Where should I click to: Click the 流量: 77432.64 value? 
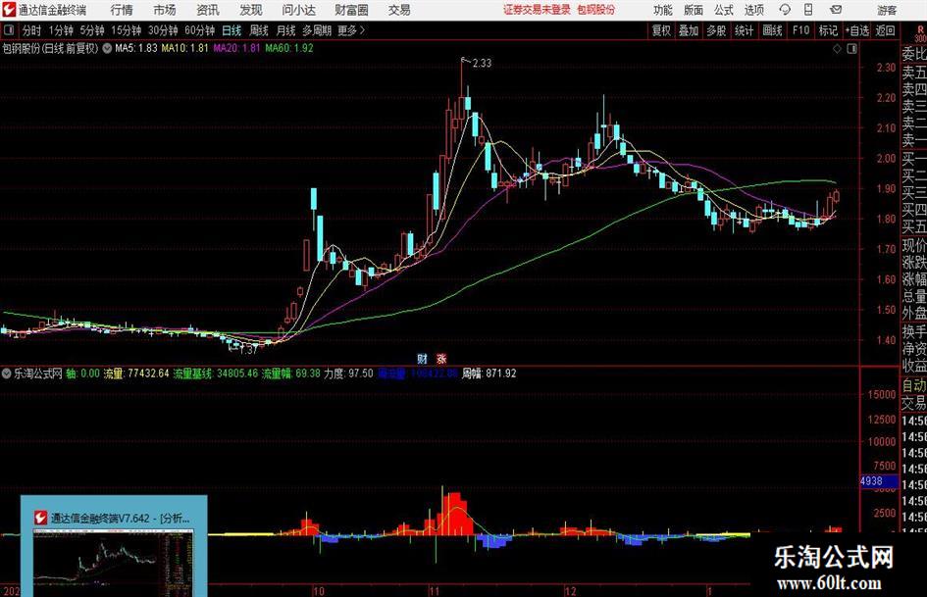136,373
